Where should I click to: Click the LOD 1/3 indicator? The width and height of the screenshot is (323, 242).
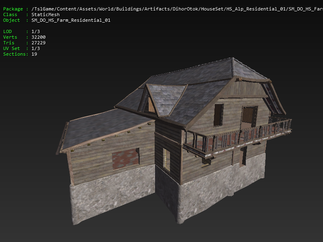tap(36, 31)
